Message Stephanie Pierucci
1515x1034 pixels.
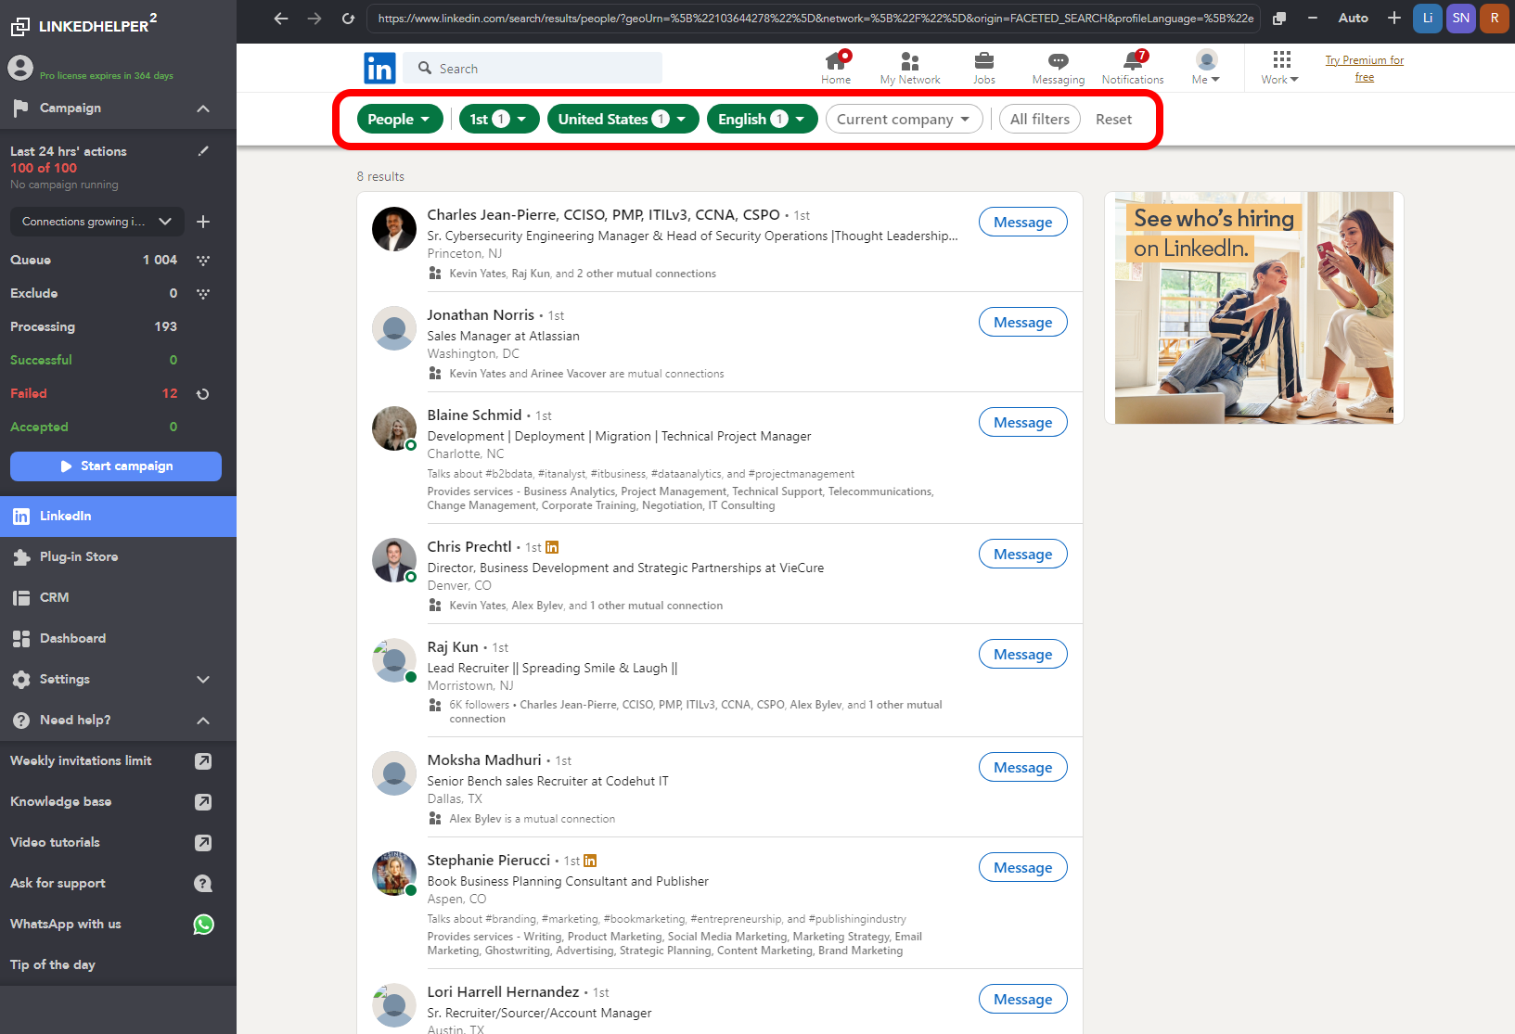pos(1023,868)
